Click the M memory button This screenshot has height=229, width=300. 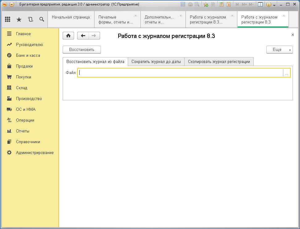click(x=237, y=4)
